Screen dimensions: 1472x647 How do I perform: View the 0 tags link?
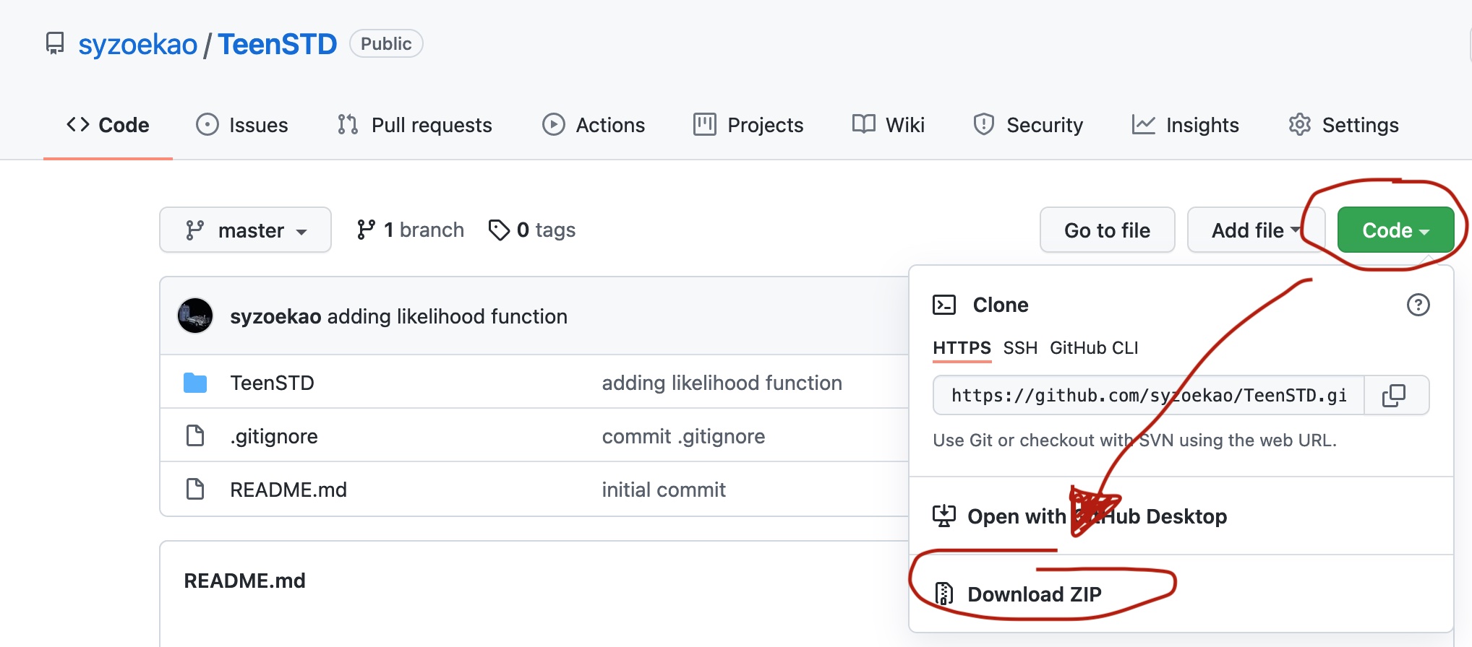tap(532, 230)
